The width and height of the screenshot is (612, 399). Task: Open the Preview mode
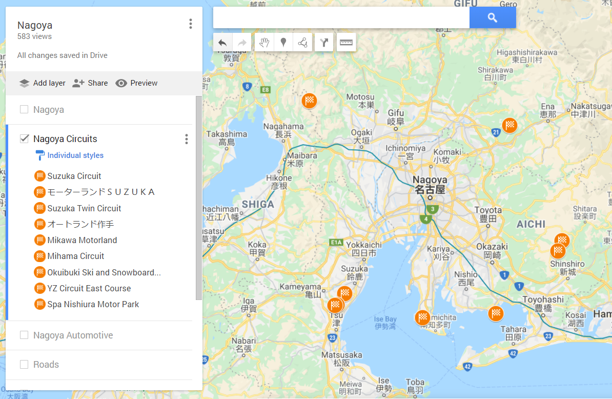136,83
